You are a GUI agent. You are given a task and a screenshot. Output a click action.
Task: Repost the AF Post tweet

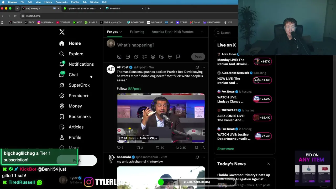pos(139,148)
